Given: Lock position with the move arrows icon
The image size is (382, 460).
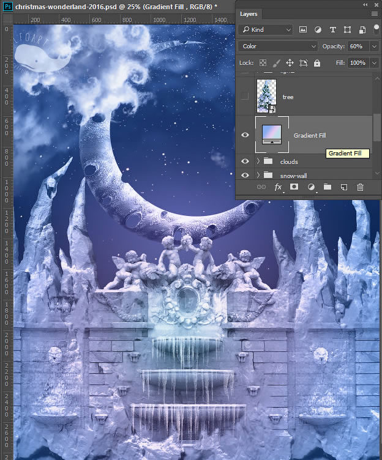Looking at the screenshot, I should 290,63.
